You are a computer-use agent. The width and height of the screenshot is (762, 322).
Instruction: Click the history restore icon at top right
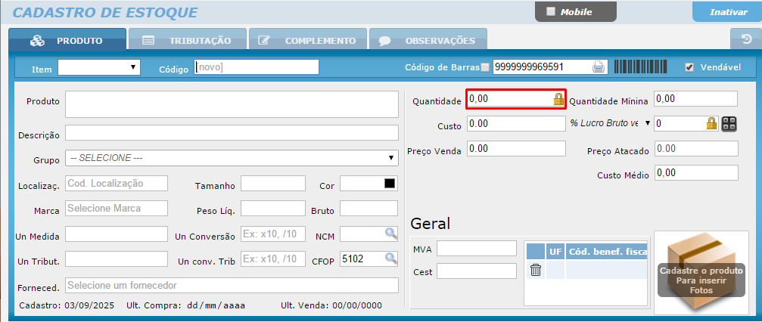coord(745,40)
